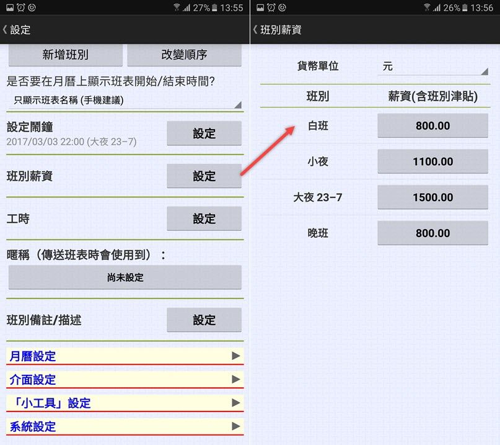Expand the 月曆設定 section
The width and height of the screenshot is (500, 445).
click(x=125, y=356)
